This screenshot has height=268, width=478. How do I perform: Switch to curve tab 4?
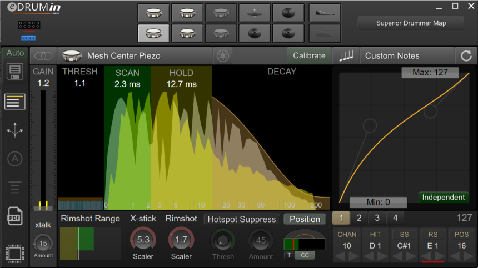(395, 218)
